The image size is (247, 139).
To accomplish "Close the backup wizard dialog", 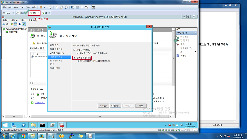I will 149,27.
